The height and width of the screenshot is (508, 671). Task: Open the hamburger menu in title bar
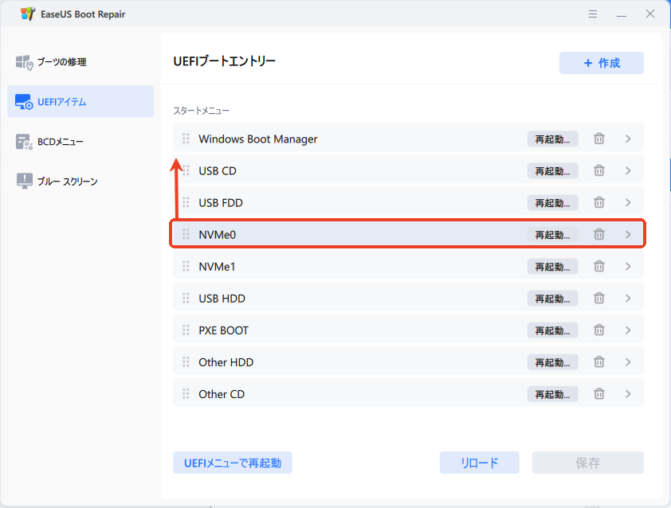(x=593, y=14)
